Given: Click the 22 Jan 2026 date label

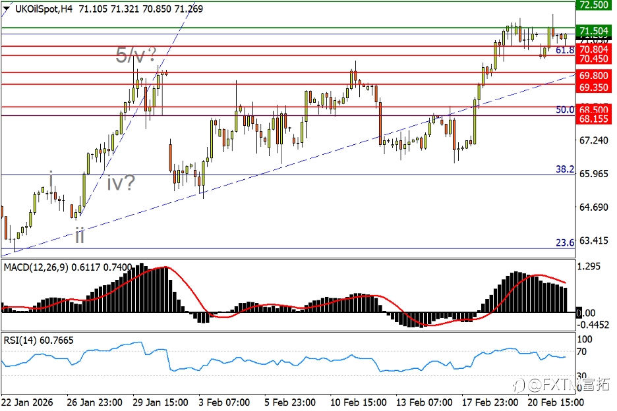Looking at the screenshot, I should 27,402.
